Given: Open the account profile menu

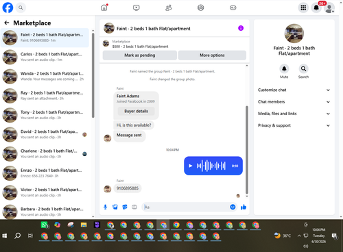Looking at the screenshot, I should coord(329,8).
